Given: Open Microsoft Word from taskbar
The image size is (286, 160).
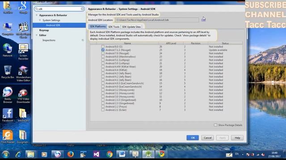Looking at the screenshot, I should 122,154.
